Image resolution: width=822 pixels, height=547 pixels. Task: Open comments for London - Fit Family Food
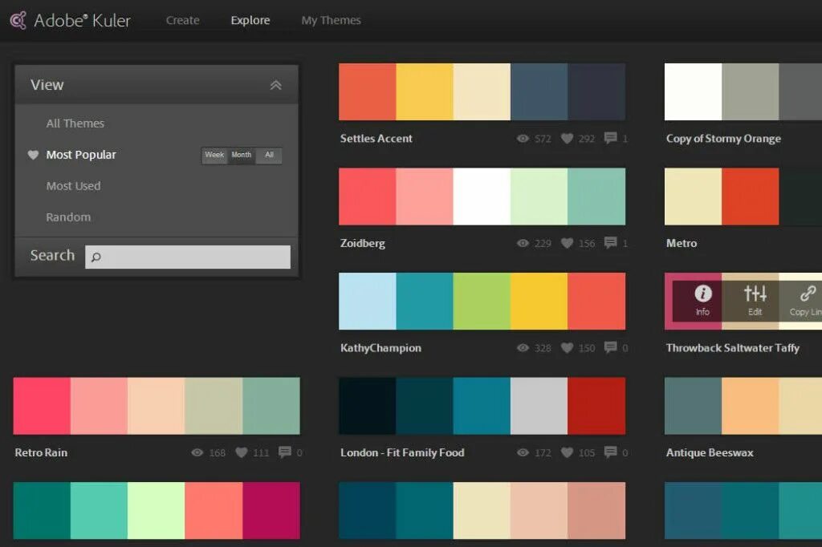610,452
